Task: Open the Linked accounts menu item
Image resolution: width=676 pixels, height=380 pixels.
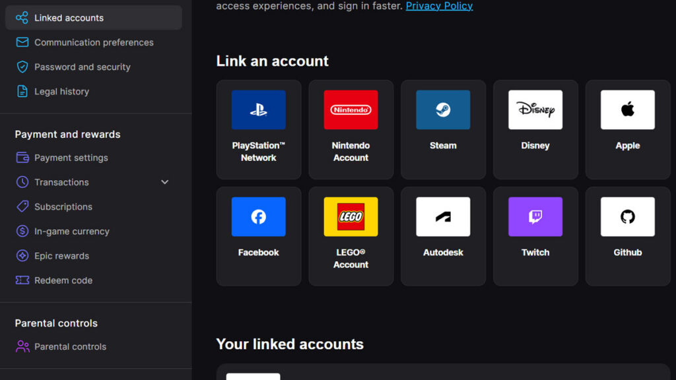Action: tap(94, 18)
